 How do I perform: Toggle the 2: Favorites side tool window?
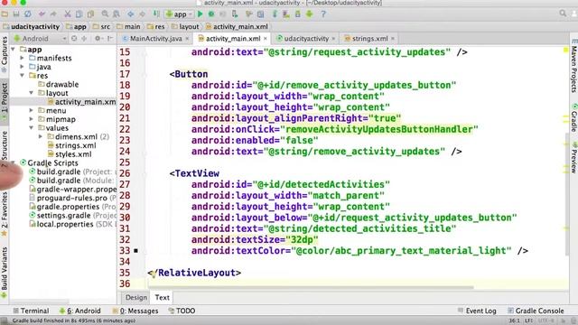[x=4, y=214]
